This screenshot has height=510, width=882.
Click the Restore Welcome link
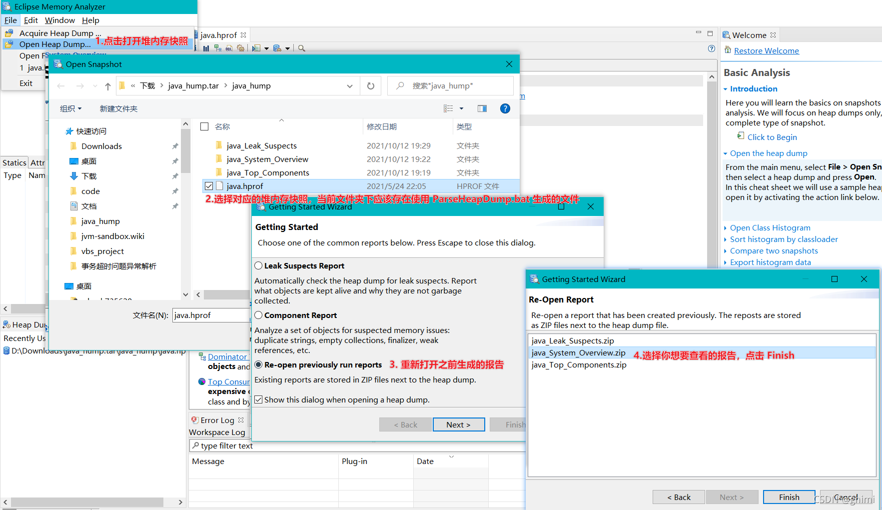coord(767,50)
